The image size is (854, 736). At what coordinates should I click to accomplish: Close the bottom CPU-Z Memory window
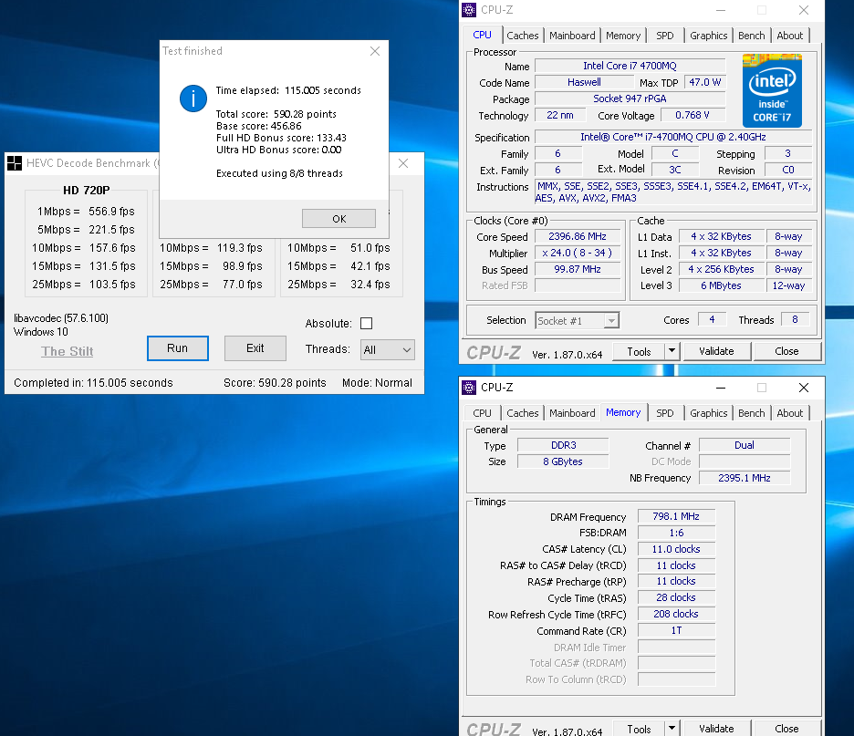point(803,388)
